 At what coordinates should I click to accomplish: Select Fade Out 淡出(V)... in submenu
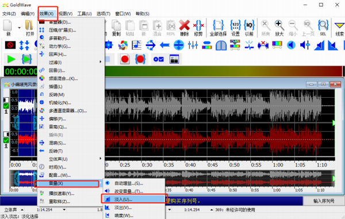coord(134,208)
